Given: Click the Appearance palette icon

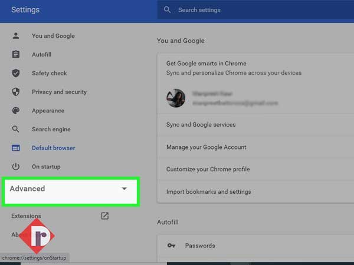Looking at the screenshot, I should click(x=16, y=111).
